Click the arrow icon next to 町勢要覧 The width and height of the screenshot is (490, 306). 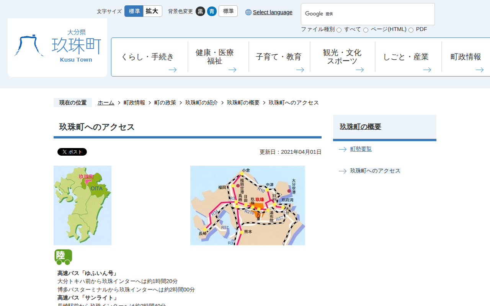click(x=343, y=149)
